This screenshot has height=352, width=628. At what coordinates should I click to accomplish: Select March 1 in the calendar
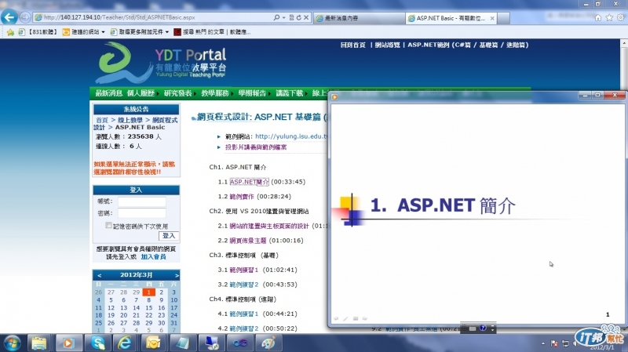pos(148,292)
